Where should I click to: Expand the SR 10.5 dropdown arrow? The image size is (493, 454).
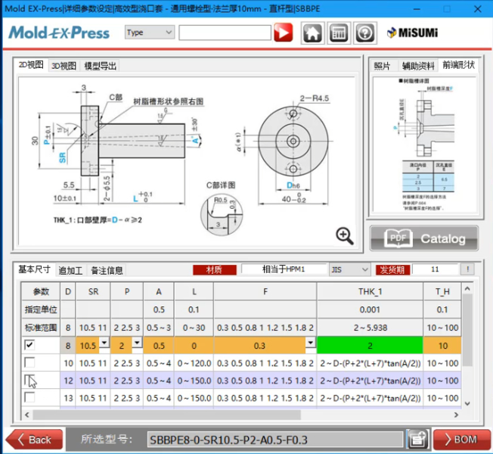coord(104,342)
